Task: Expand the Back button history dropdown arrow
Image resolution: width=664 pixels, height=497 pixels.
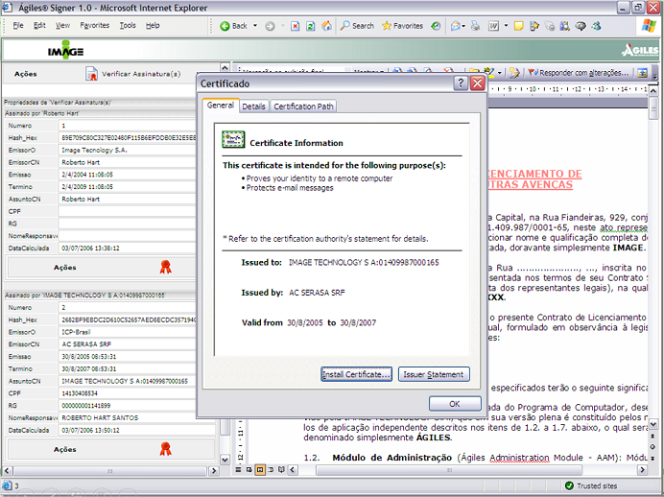Action: point(255,26)
